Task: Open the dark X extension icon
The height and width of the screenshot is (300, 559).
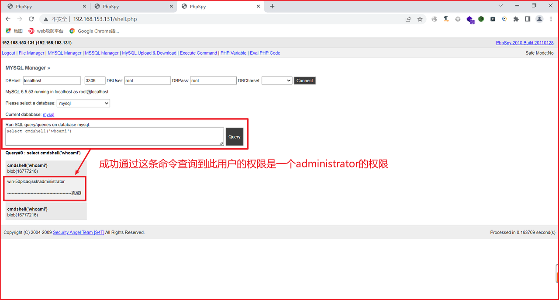Action: tap(493, 19)
